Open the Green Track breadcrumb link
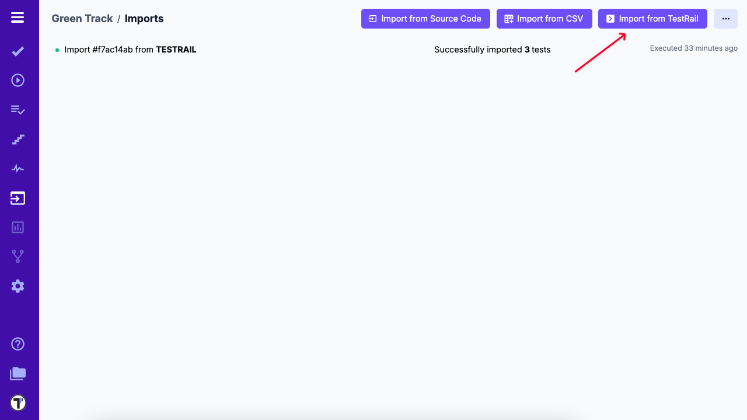The width and height of the screenshot is (747, 420). (82, 18)
